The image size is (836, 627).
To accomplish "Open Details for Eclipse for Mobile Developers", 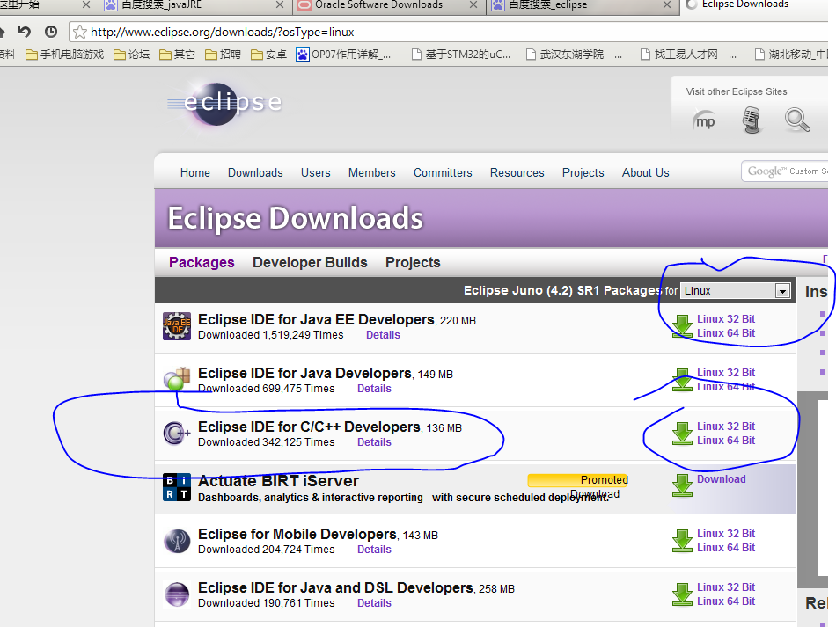I will (374, 550).
